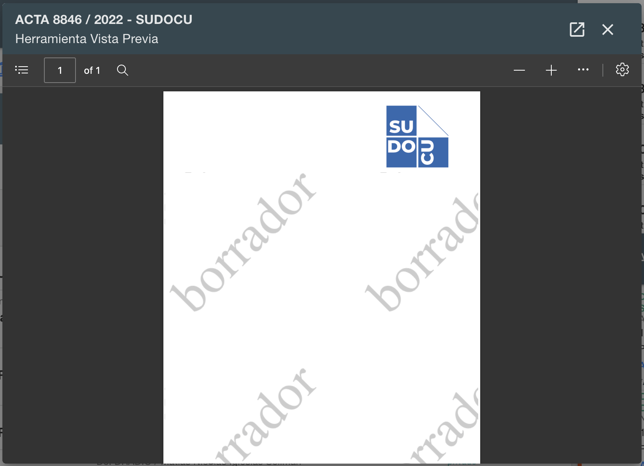This screenshot has width=644, height=466.
Task: Click the page number input field
Action: pyautogui.click(x=60, y=70)
